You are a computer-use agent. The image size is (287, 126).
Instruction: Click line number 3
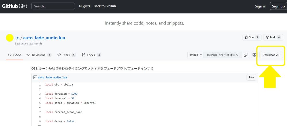tap(40, 94)
